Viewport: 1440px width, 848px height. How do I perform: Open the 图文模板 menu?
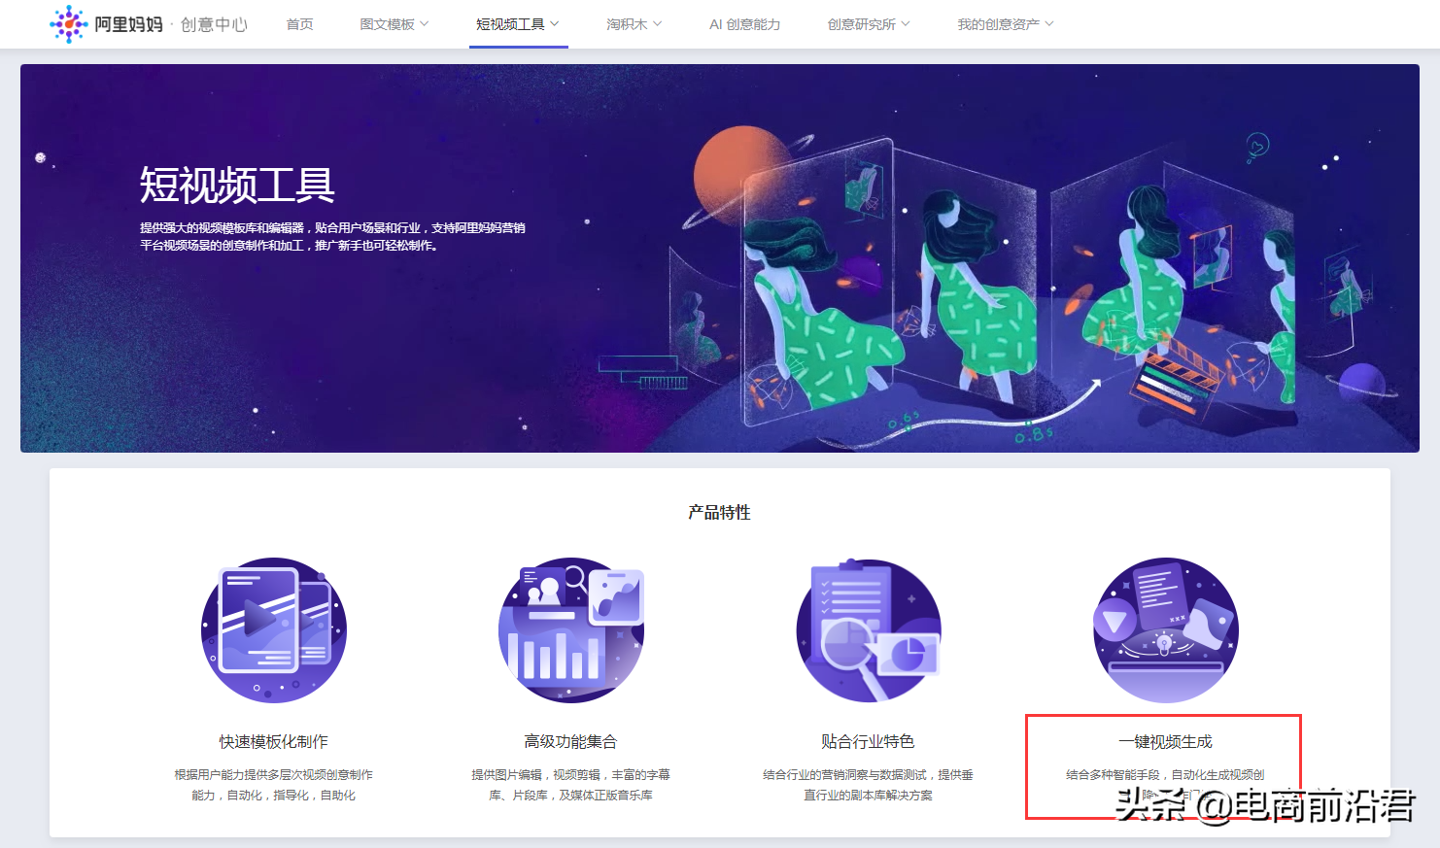tap(387, 24)
